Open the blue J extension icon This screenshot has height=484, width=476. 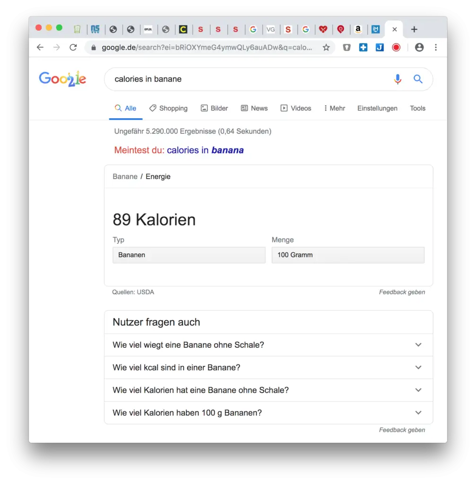click(x=380, y=47)
